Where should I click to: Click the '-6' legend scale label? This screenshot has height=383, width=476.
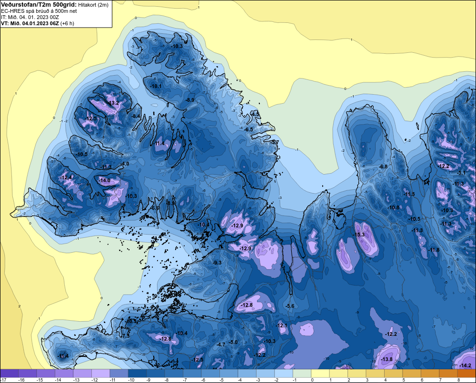[x=204, y=380]
